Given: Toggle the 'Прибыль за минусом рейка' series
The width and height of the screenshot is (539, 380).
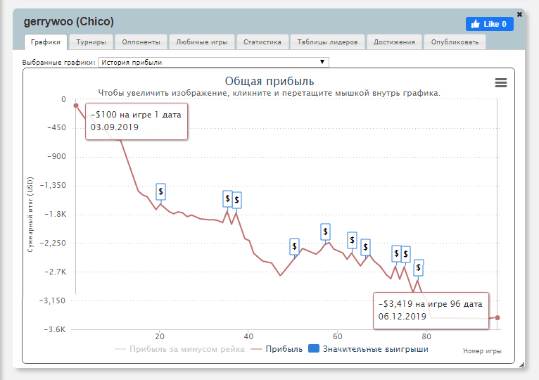Looking at the screenshot, I should (x=179, y=349).
